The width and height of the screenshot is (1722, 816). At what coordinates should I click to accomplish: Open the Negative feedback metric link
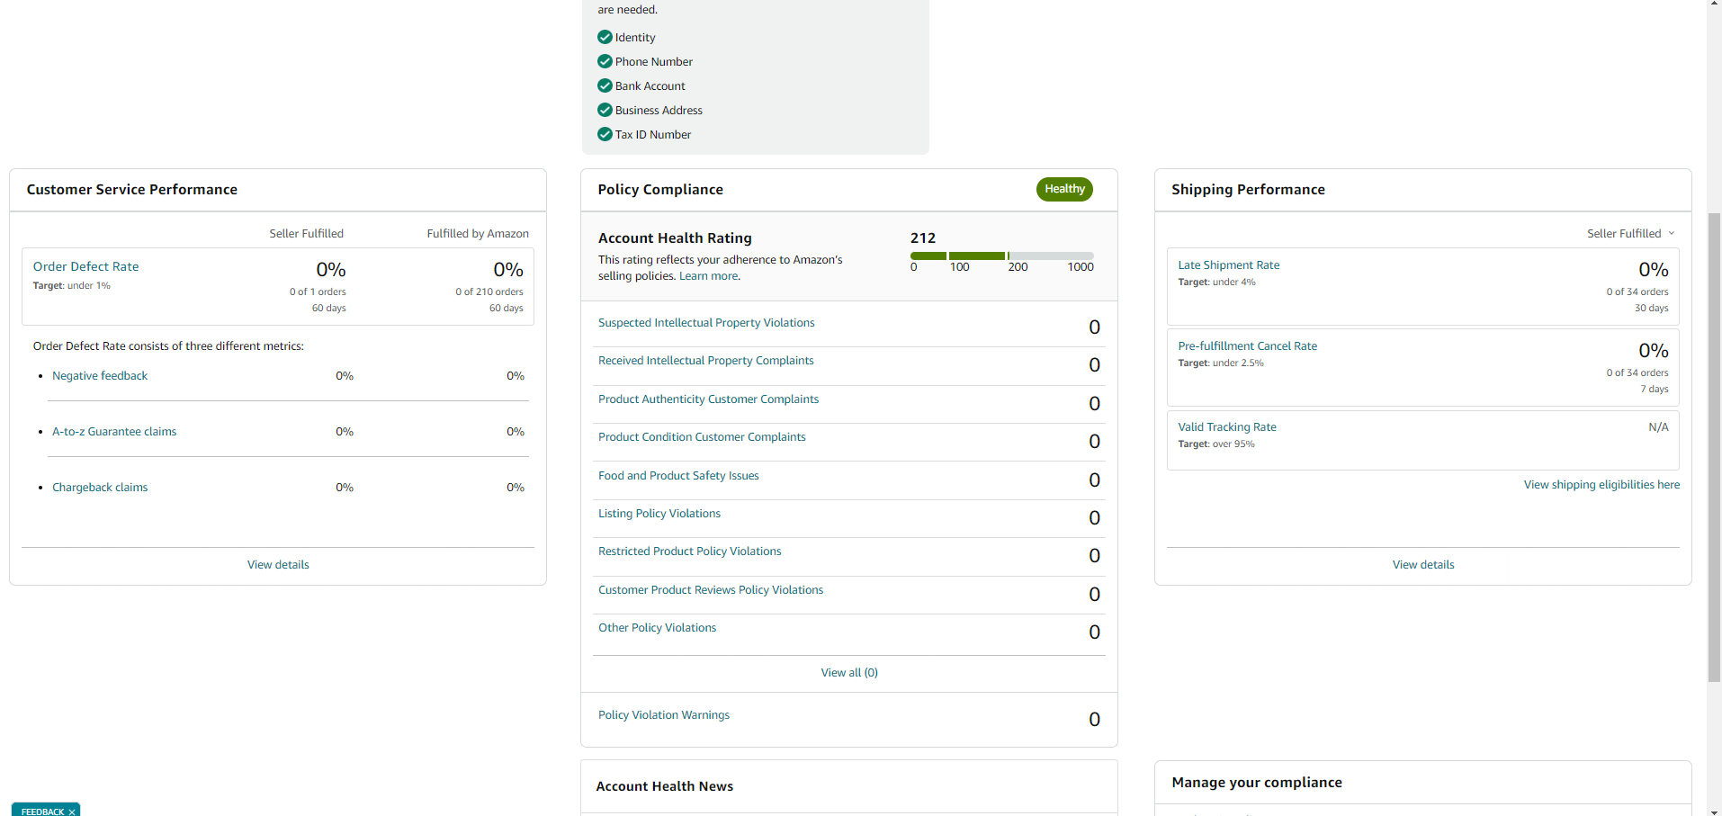click(x=100, y=375)
